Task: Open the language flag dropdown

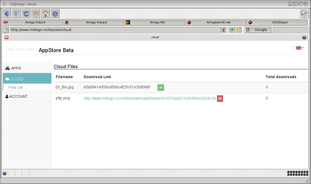Action: 300,48
